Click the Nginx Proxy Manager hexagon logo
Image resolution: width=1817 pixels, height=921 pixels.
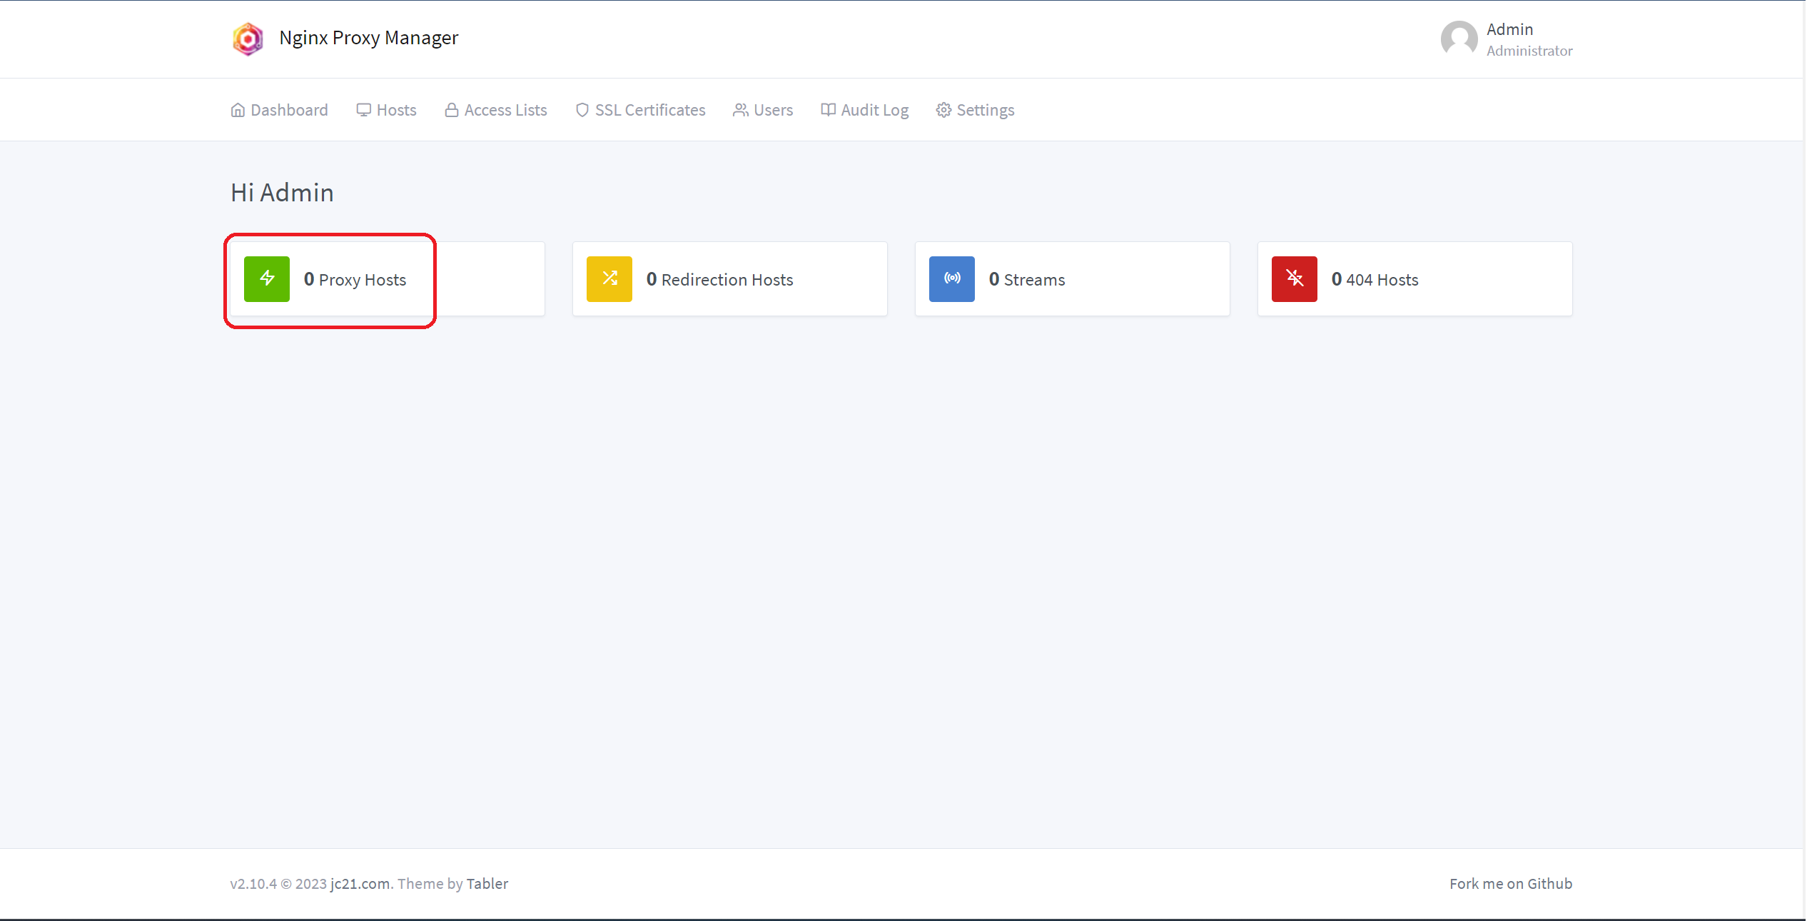(x=248, y=39)
